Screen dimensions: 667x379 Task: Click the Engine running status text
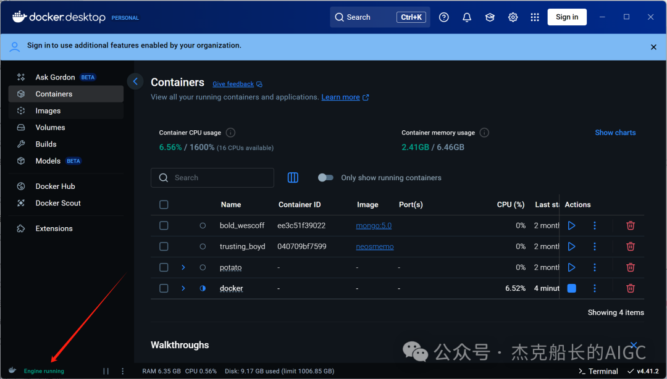[x=44, y=371]
